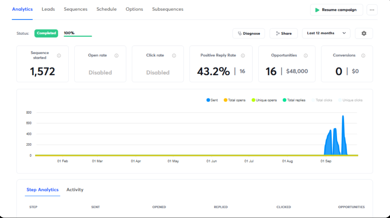Click the settings gear icon
This screenshot has height=218, width=390.
pyautogui.click(x=364, y=33)
